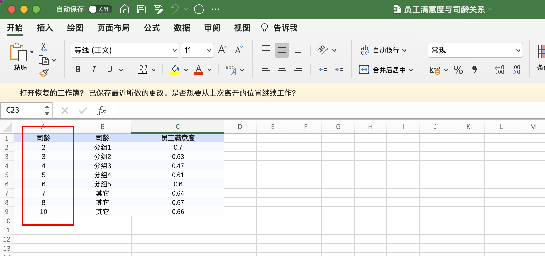Apply percent style format
545x256 pixels.
click(x=458, y=70)
